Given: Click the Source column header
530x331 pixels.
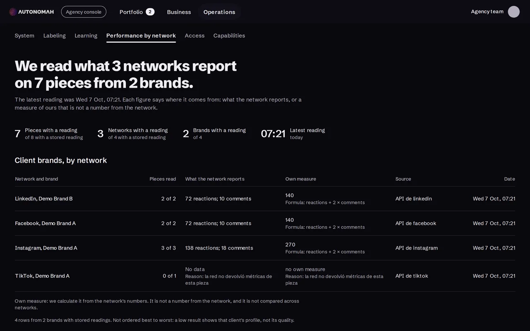Looking at the screenshot, I should point(403,179).
